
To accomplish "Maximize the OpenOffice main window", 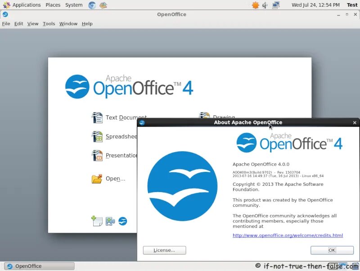I will [x=347, y=14].
